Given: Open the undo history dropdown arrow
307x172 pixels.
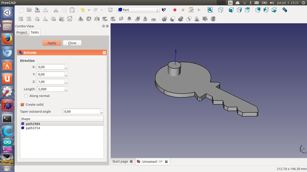Looking at the screenshot, I should pos(89,10).
